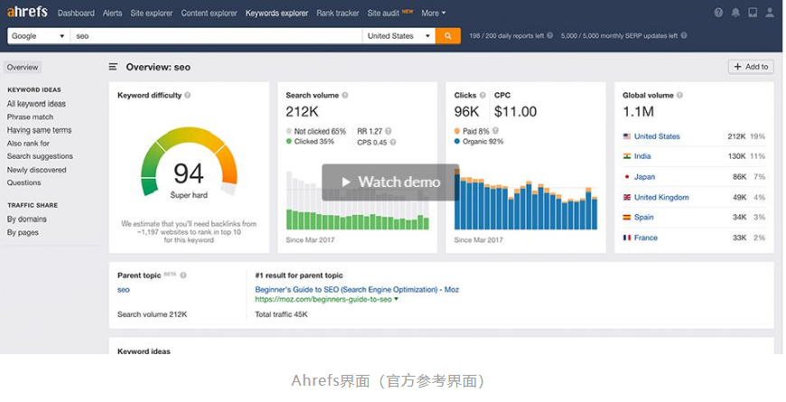Click the Ahrefs logo
Viewport: 786px width, 402px height.
pyautogui.click(x=27, y=11)
